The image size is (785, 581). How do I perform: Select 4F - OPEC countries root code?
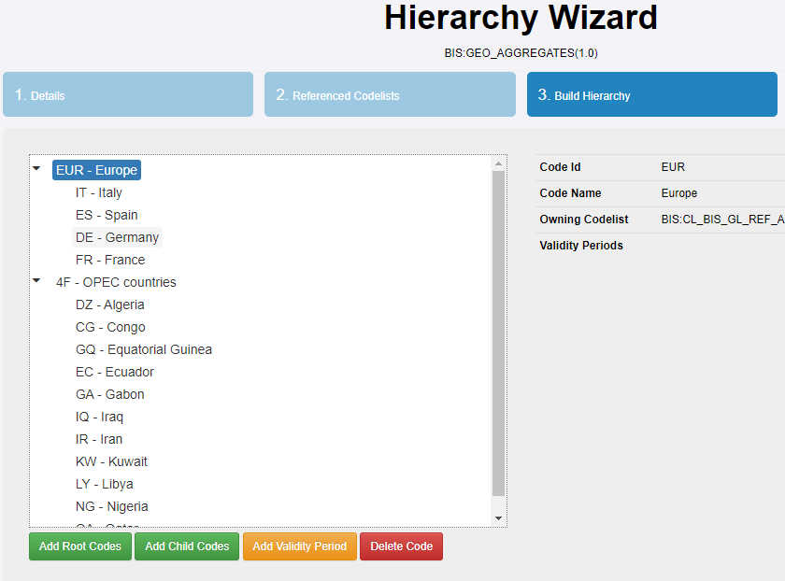[x=116, y=282]
